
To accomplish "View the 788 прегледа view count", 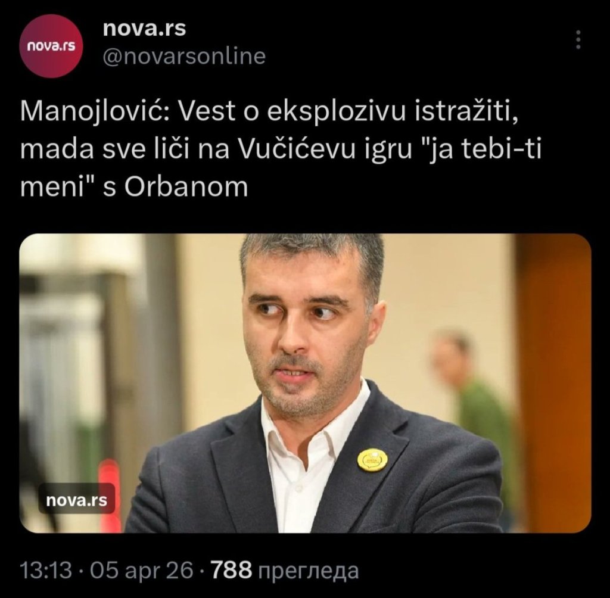I will coord(284,571).
